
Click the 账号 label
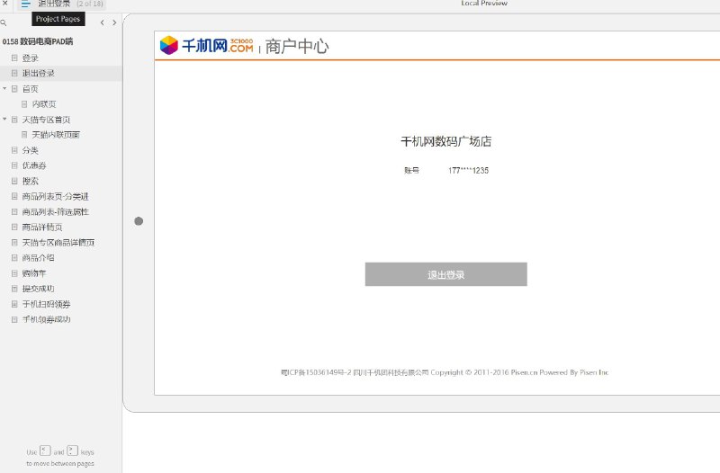(411, 171)
